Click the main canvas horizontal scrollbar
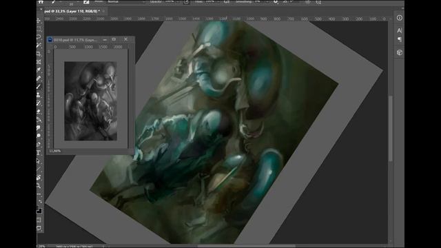The height and width of the screenshot is (248, 441). click(247, 246)
